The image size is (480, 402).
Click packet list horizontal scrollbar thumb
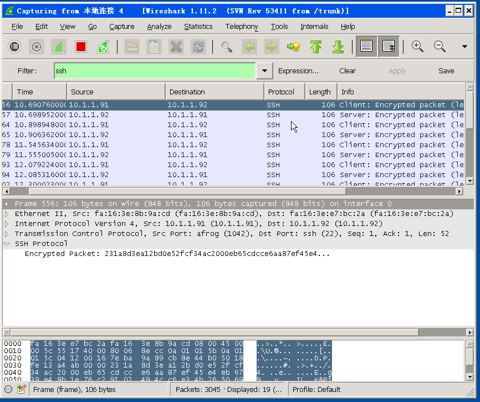pyautogui.click(x=187, y=192)
